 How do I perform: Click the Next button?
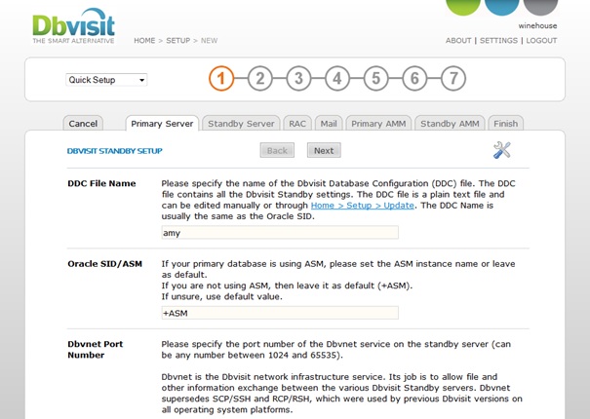click(324, 150)
